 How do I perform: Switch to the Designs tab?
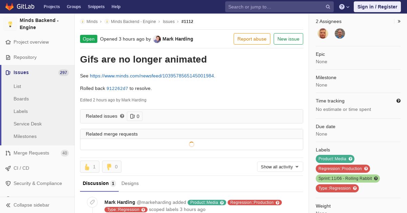(x=130, y=184)
